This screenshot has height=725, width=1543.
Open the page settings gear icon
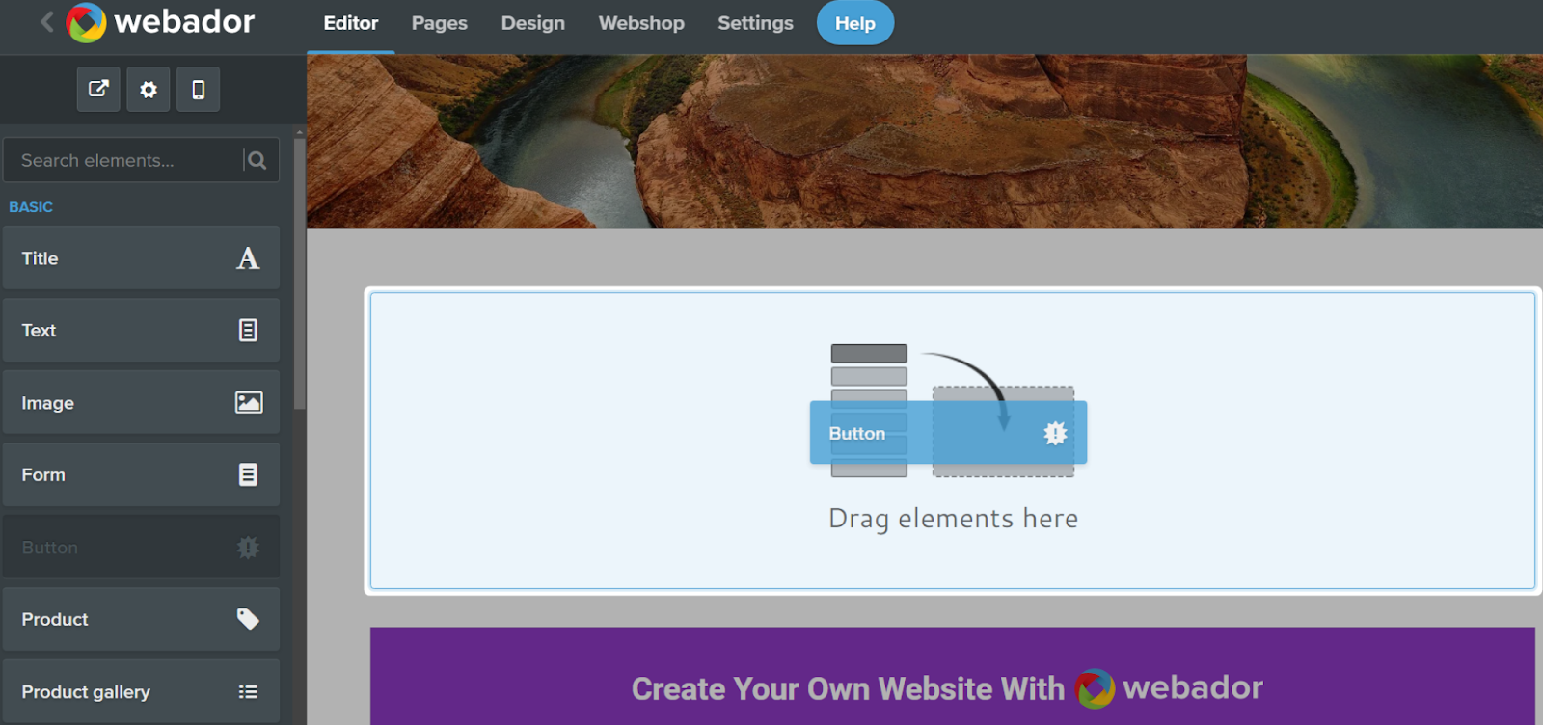pyautogui.click(x=149, y=89)
